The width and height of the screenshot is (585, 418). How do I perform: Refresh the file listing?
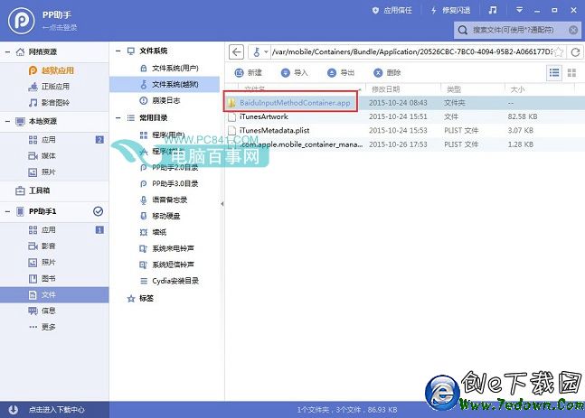(x=575, y=51)
